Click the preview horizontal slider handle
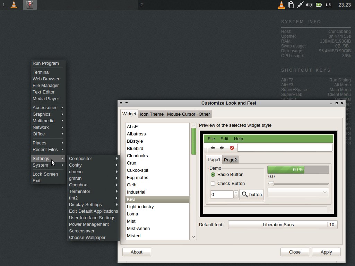Viewport: 355px width, 266px height. click(271, 184)
